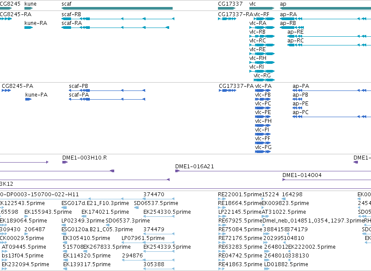Select the LP07961.5prime EST label
This screenshot has height=271, width=371.
coord(143,238)
